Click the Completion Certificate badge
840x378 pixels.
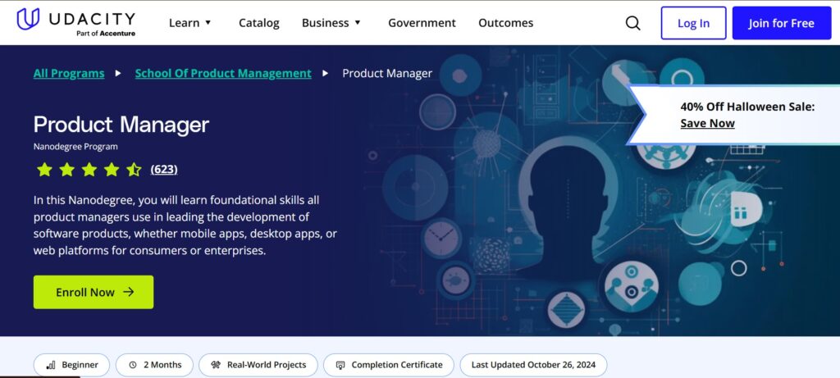point(388,365)
